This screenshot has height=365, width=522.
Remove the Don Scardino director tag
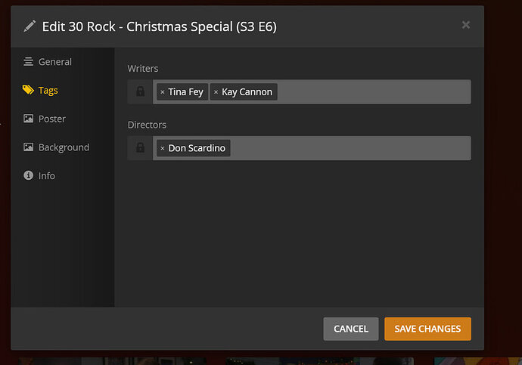pyautogui.click(x=162, y=148)
